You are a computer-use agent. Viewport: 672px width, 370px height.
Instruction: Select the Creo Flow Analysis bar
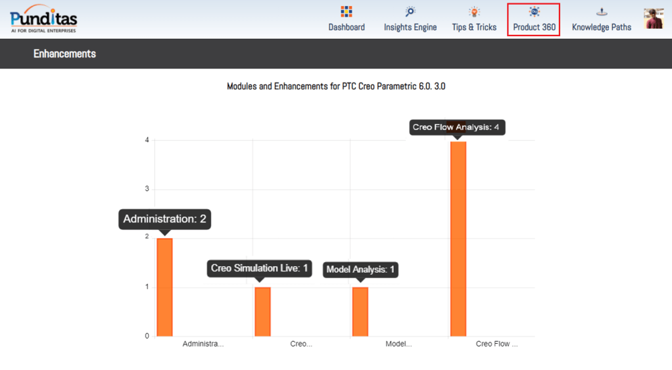pyautogui.click(x=458, y=239)
